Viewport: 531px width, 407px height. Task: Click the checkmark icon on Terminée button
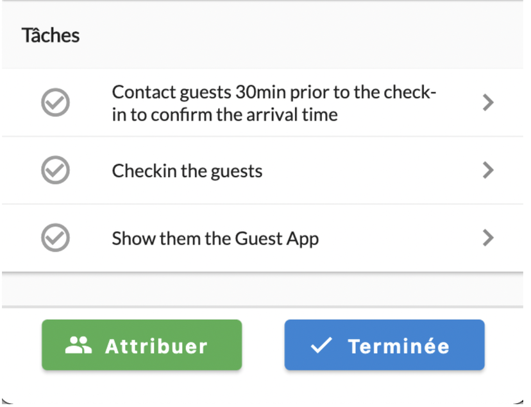pyautogui.click(x=321, y=345)
